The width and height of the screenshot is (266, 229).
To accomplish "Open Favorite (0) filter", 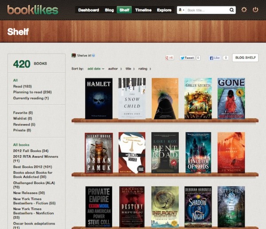I will [23, 113].
